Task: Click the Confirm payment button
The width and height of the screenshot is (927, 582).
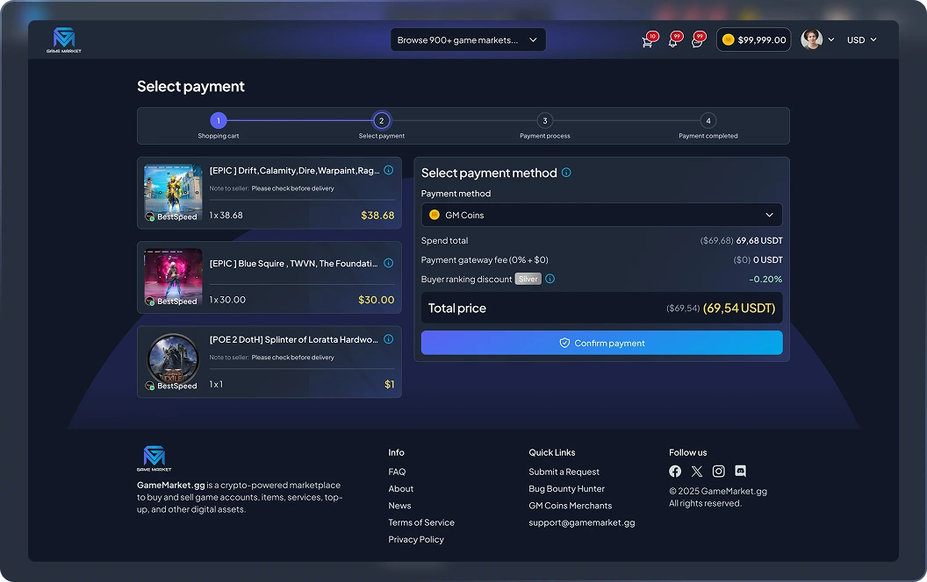Action: pyautogui.click(x=601, y=343)
